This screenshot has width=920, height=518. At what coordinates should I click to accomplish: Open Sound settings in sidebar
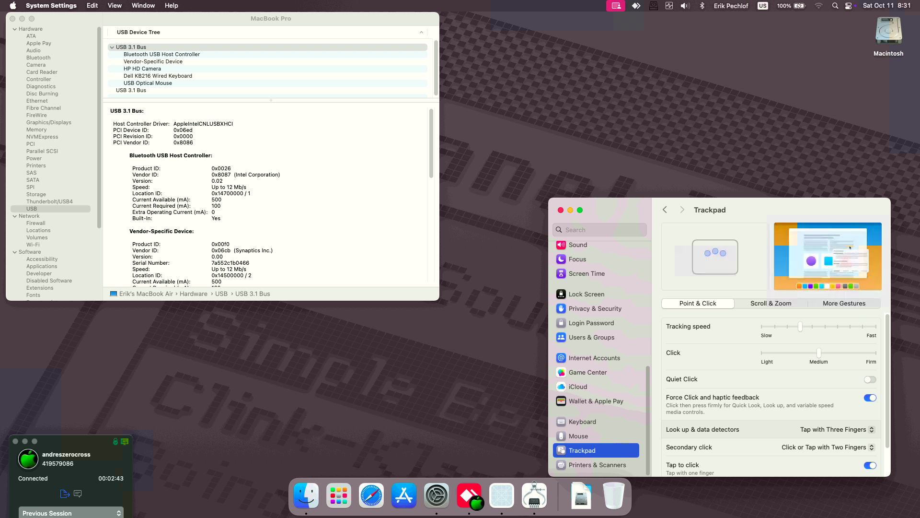[x=596, y=245]
